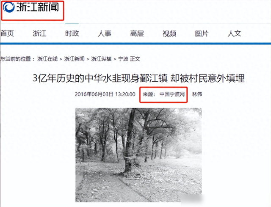Open the 首页 navigation item

pos(7,33)
